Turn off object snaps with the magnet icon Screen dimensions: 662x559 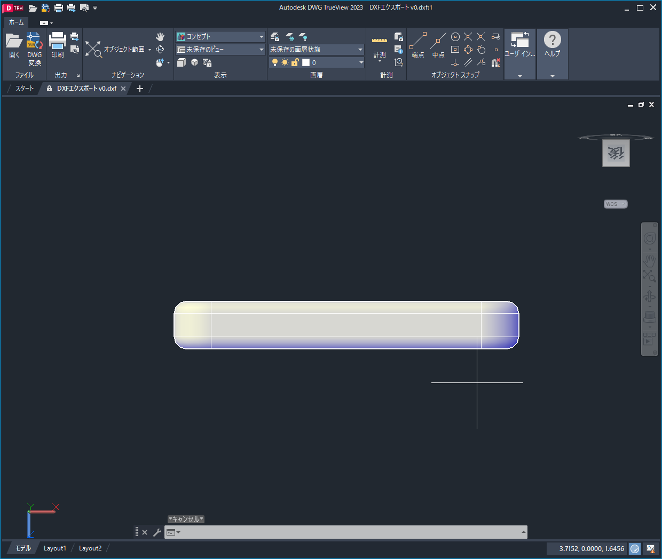point(495,62)
